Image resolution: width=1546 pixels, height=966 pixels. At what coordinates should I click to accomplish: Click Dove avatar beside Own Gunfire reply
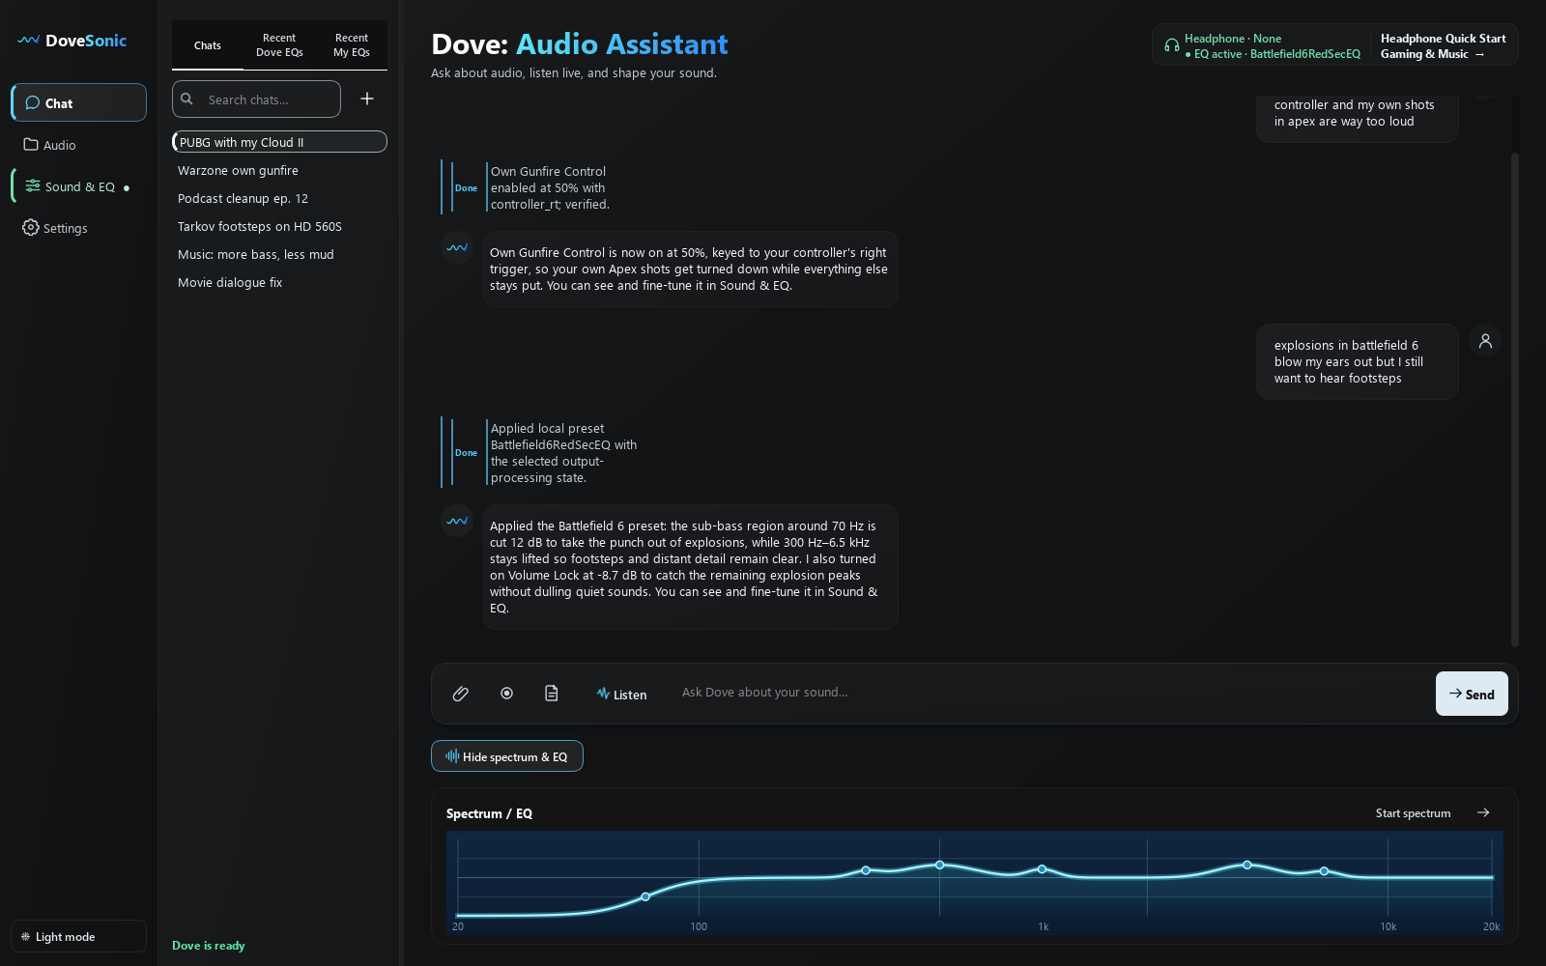[x=457, y=247]
